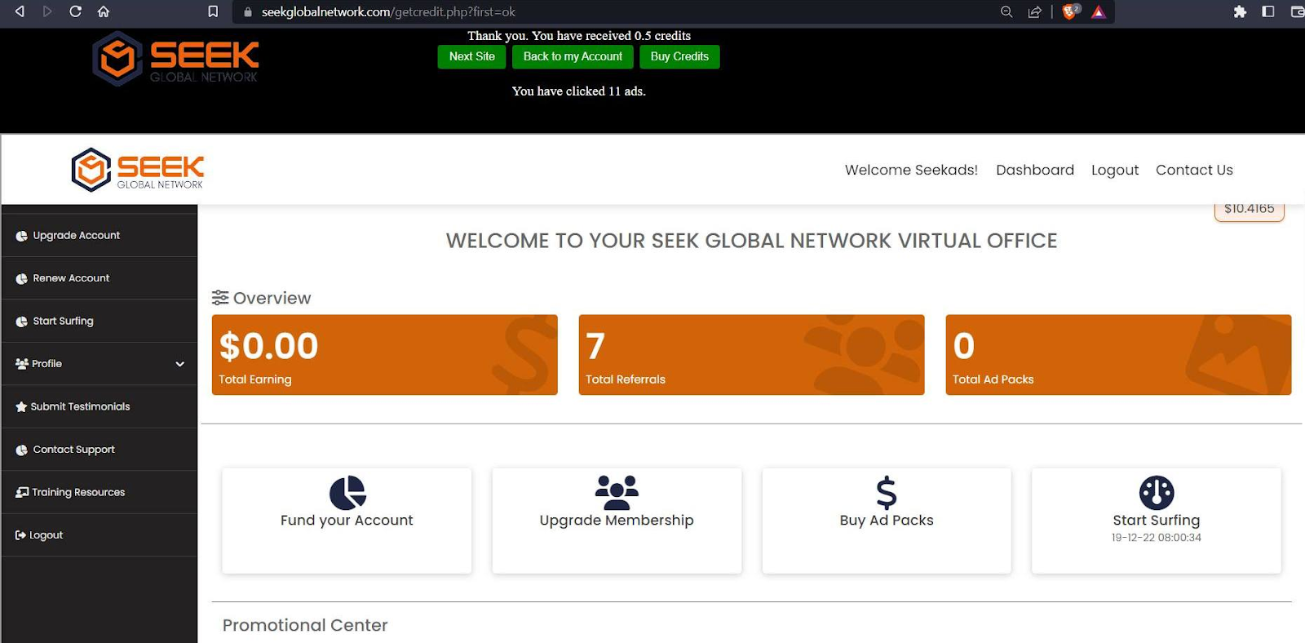Click the icon beside Upgrade Account
The image size is (1305, 643).
[21, 236]
